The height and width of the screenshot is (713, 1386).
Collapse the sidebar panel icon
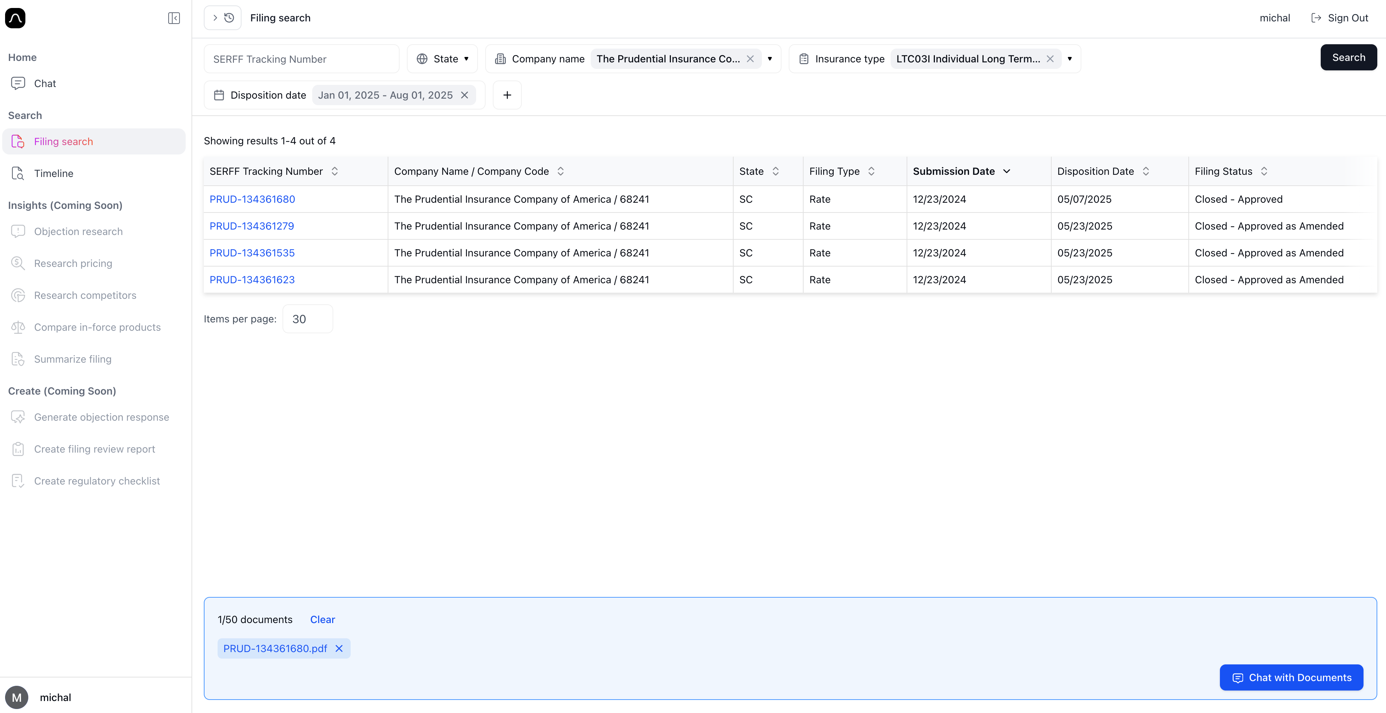pyautogui.click(x=174, y=18)
